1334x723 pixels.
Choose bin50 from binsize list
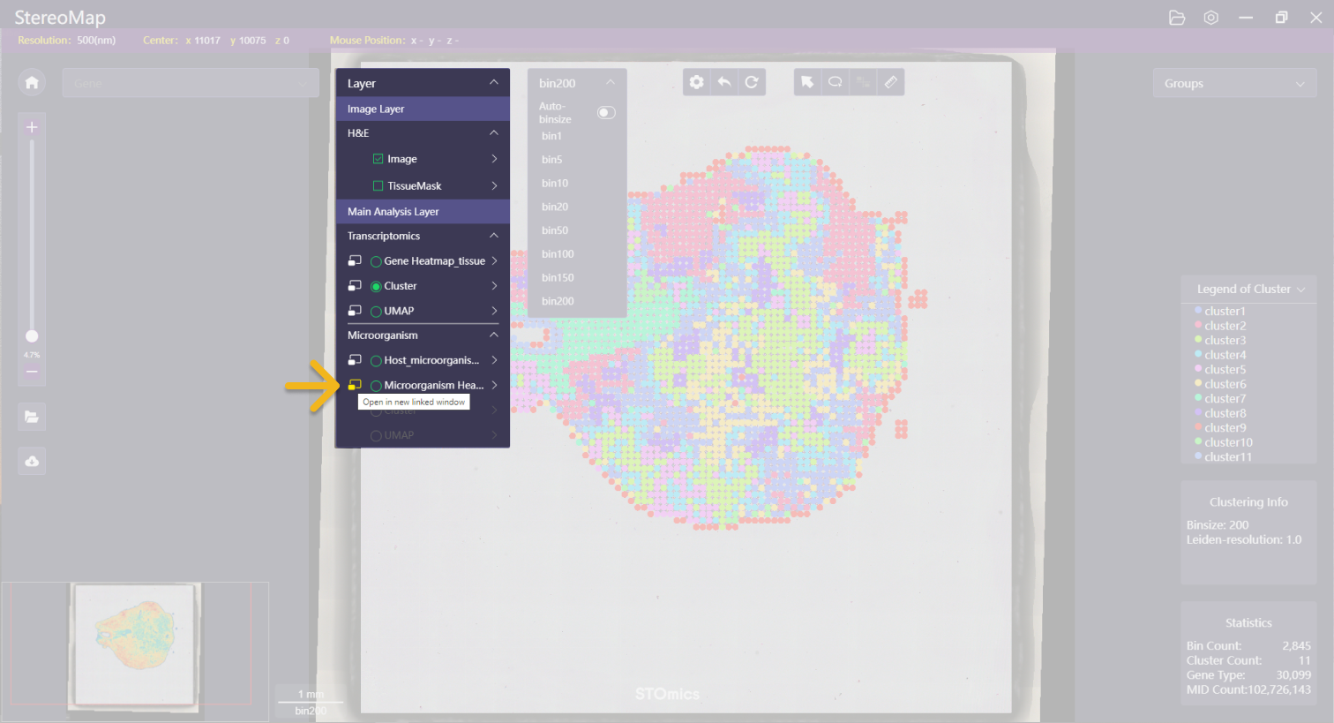click(555, 230)
